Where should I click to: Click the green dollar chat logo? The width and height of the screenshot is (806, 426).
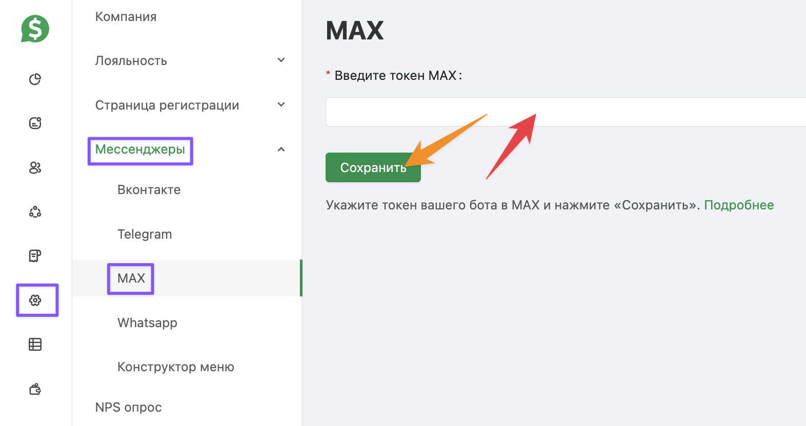click(x=35, y=29)
